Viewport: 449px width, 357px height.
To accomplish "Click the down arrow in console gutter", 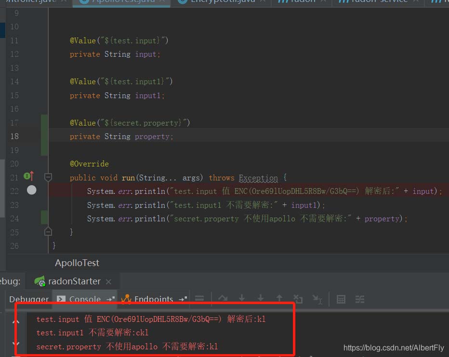I will pyautogui.click(x=16, y=344).
